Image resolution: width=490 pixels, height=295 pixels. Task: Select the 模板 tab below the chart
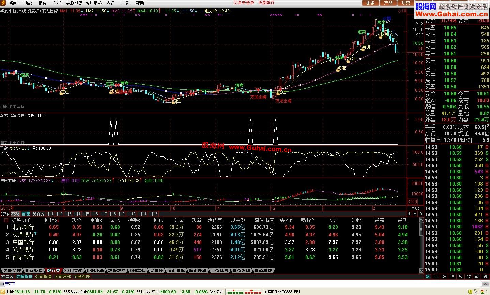click(x=15, y=214)
